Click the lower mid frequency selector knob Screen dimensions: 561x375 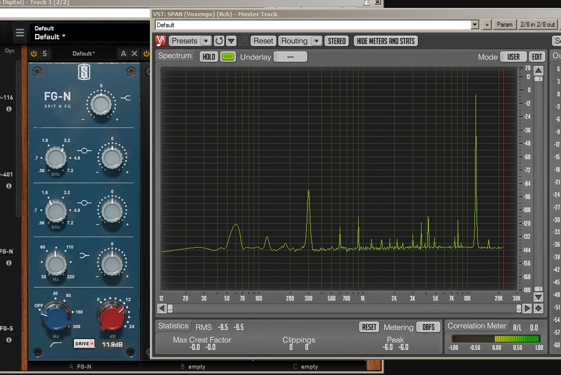56,211
